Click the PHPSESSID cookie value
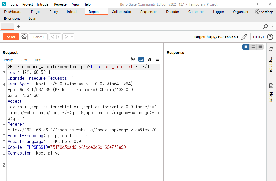This screenshot has width=276, height=181. coord(88,147)
